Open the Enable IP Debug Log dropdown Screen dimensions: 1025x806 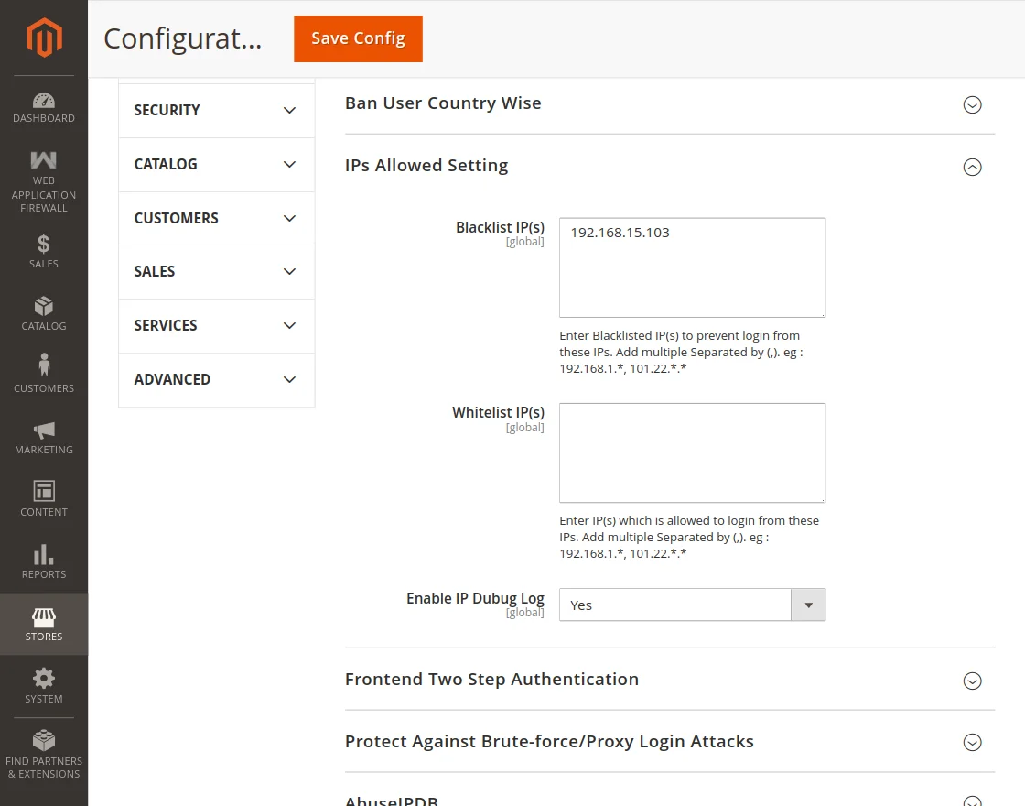[807, 604]
